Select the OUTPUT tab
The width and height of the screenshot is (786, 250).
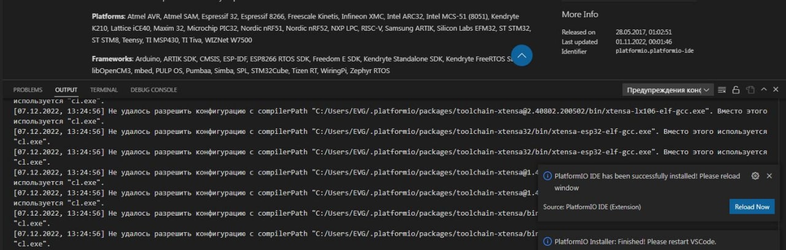click(66, 90)
